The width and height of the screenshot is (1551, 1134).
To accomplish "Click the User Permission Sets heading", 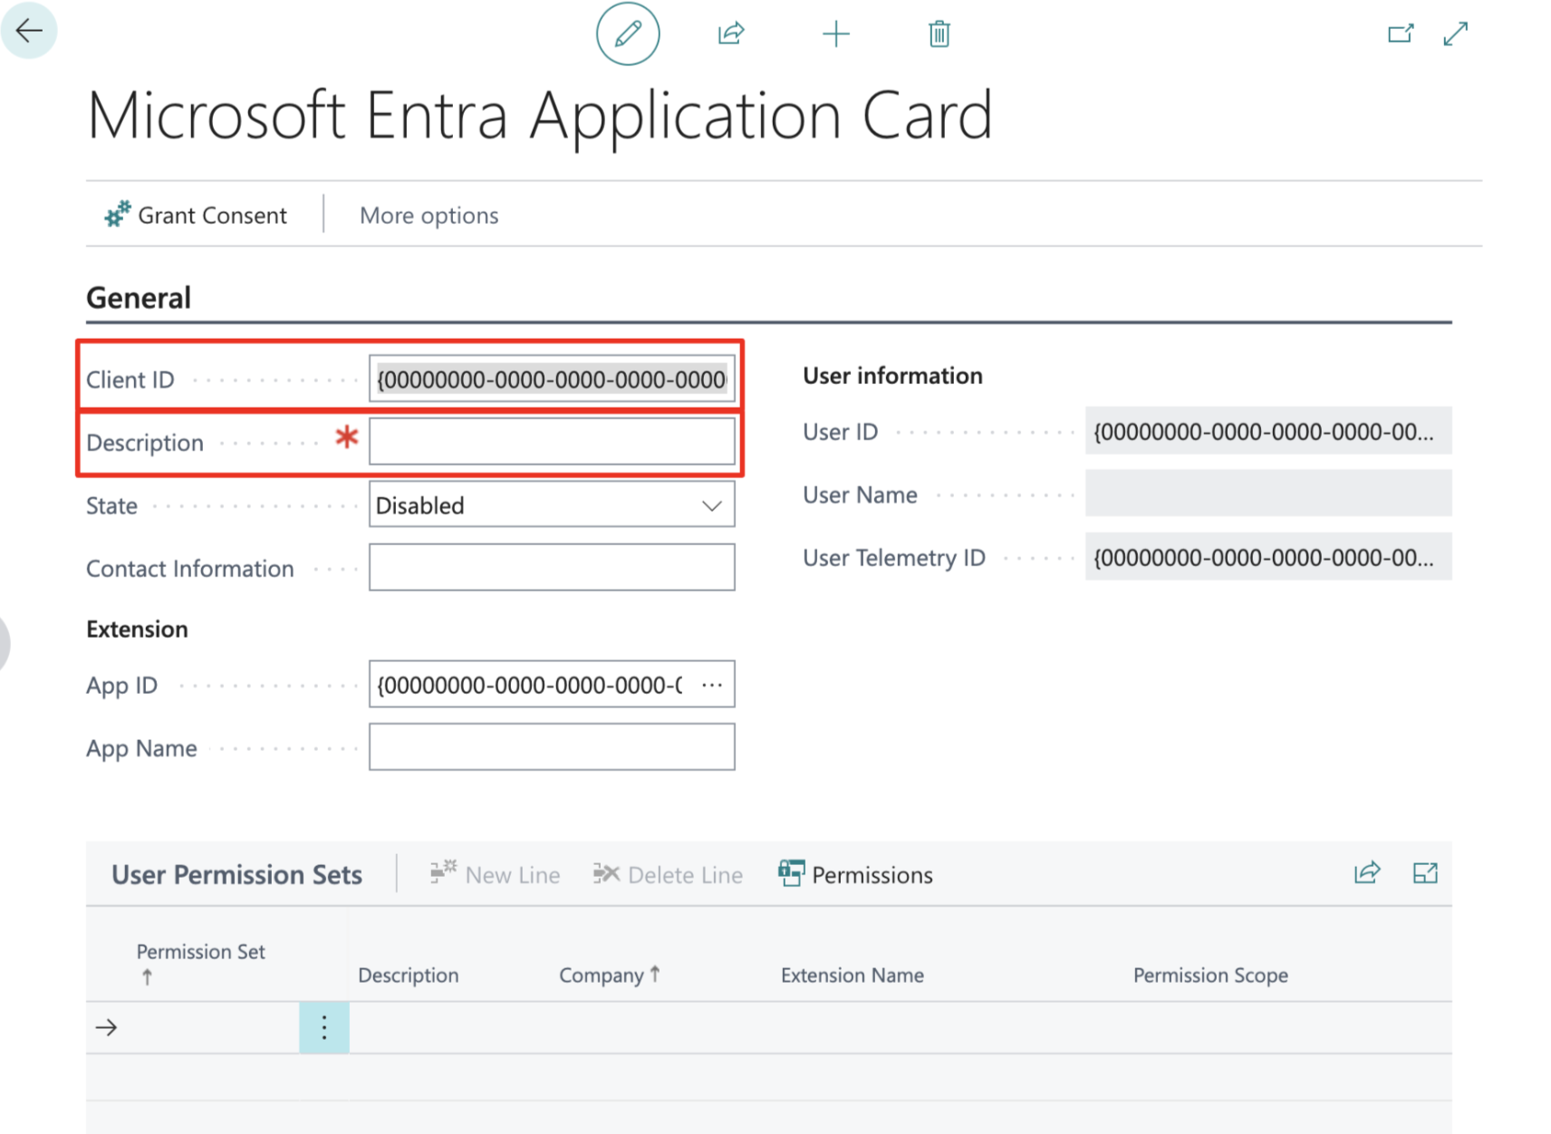I will [236, 874].
